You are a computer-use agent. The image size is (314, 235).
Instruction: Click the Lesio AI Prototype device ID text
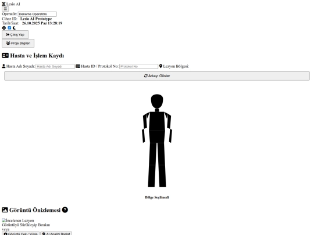(x=36, y=19)
